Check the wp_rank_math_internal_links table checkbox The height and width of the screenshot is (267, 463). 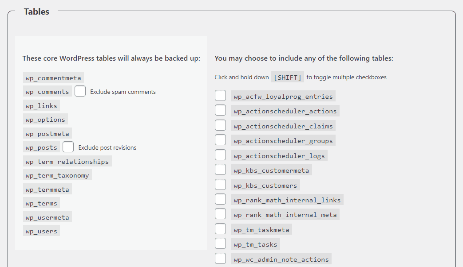[x=220, y=200]
